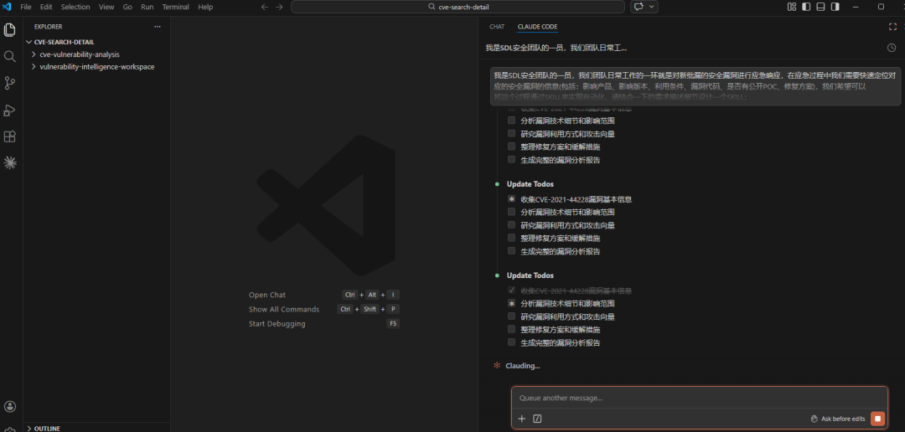
Task: Open the Explorer view in activity bar
Action: pyautogui.click(x=10, y=30)
